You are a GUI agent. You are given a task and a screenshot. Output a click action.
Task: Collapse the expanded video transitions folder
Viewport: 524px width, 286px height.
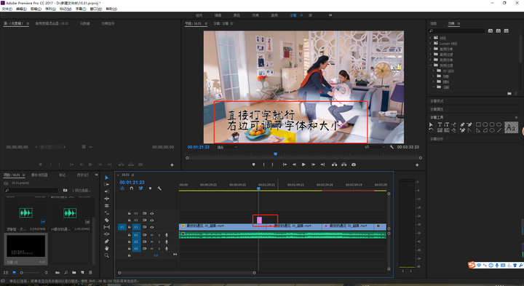pyautogui.click(x=430, y=65)
